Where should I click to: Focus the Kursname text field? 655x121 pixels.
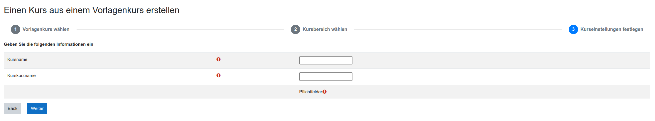326,60
